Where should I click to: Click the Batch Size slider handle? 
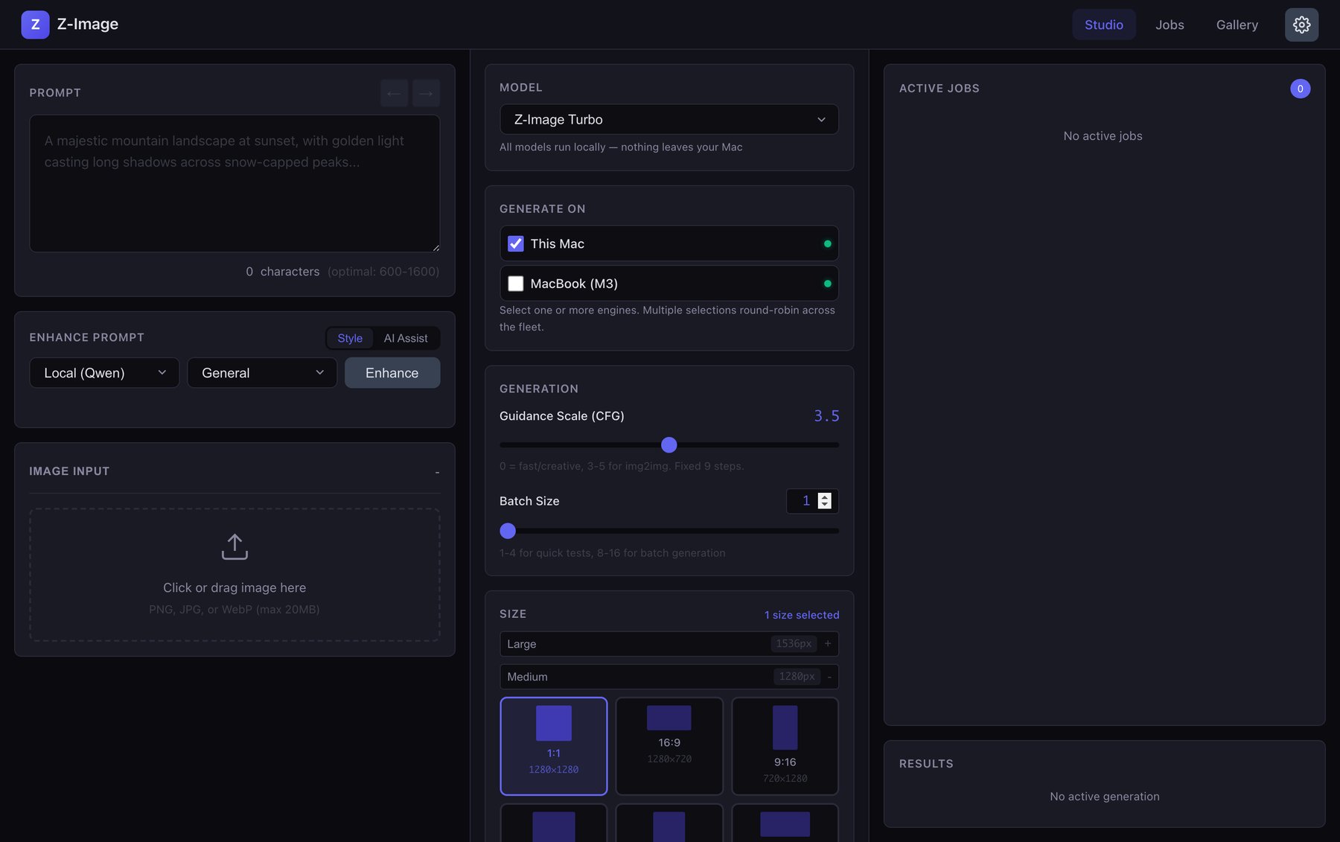508,531
